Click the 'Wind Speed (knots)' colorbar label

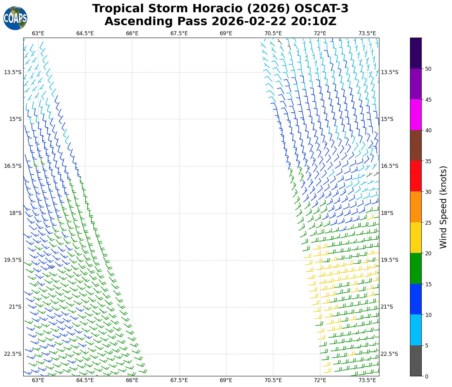pos(443,207)
